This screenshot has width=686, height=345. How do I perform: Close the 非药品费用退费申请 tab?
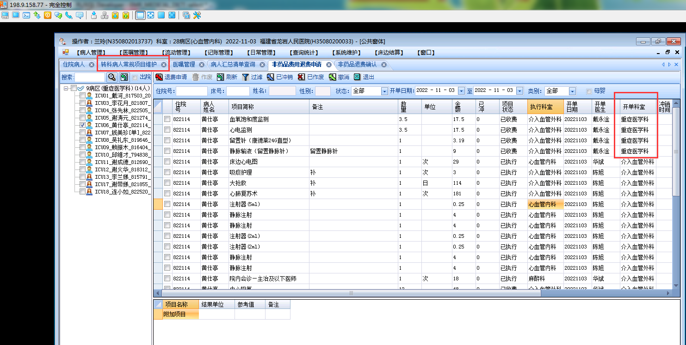328,65
